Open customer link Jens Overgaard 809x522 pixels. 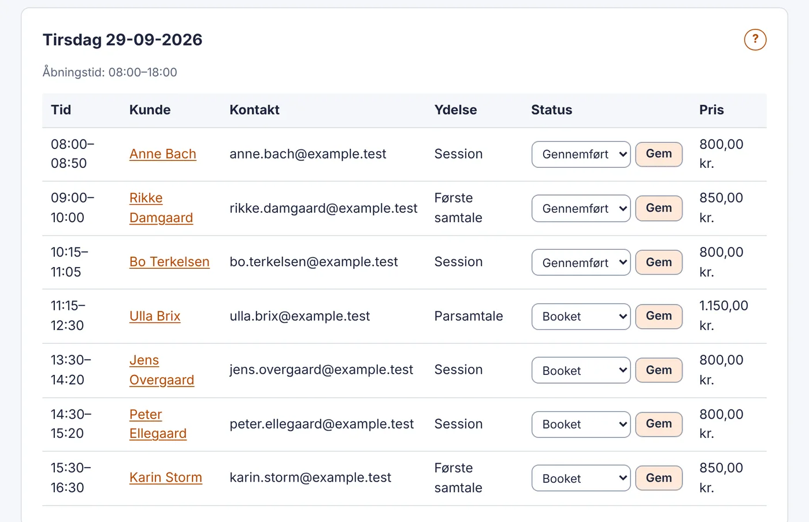162,370
